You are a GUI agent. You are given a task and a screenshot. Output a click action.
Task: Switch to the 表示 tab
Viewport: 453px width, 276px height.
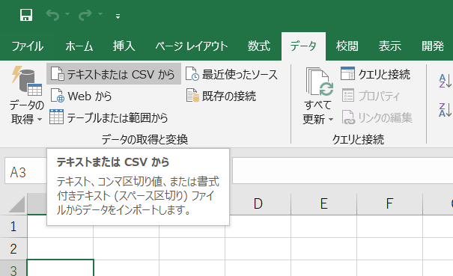[x=390, y=46]
